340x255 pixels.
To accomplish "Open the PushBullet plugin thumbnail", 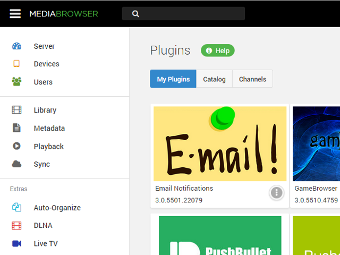I will pyautogui.click(x=220, y=235).
